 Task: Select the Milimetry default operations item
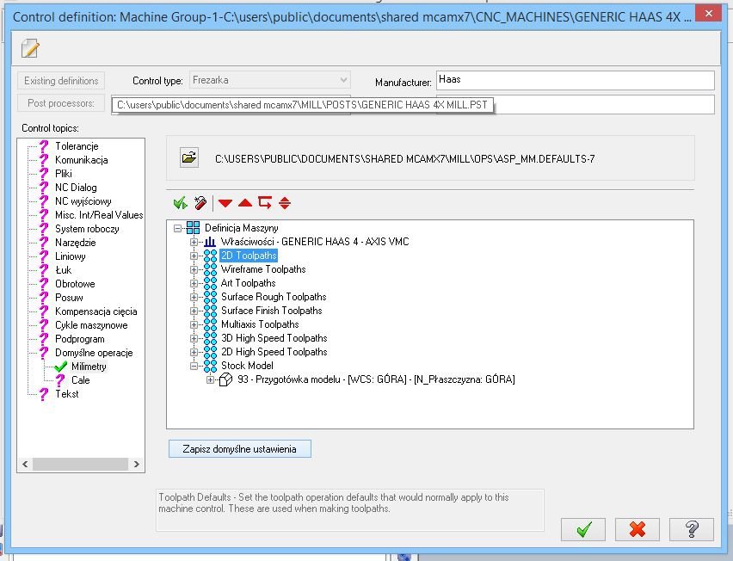click(89, 367)
